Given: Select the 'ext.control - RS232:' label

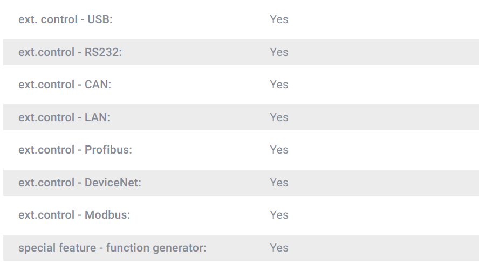Looking at the screenshot, I should 71,52.
